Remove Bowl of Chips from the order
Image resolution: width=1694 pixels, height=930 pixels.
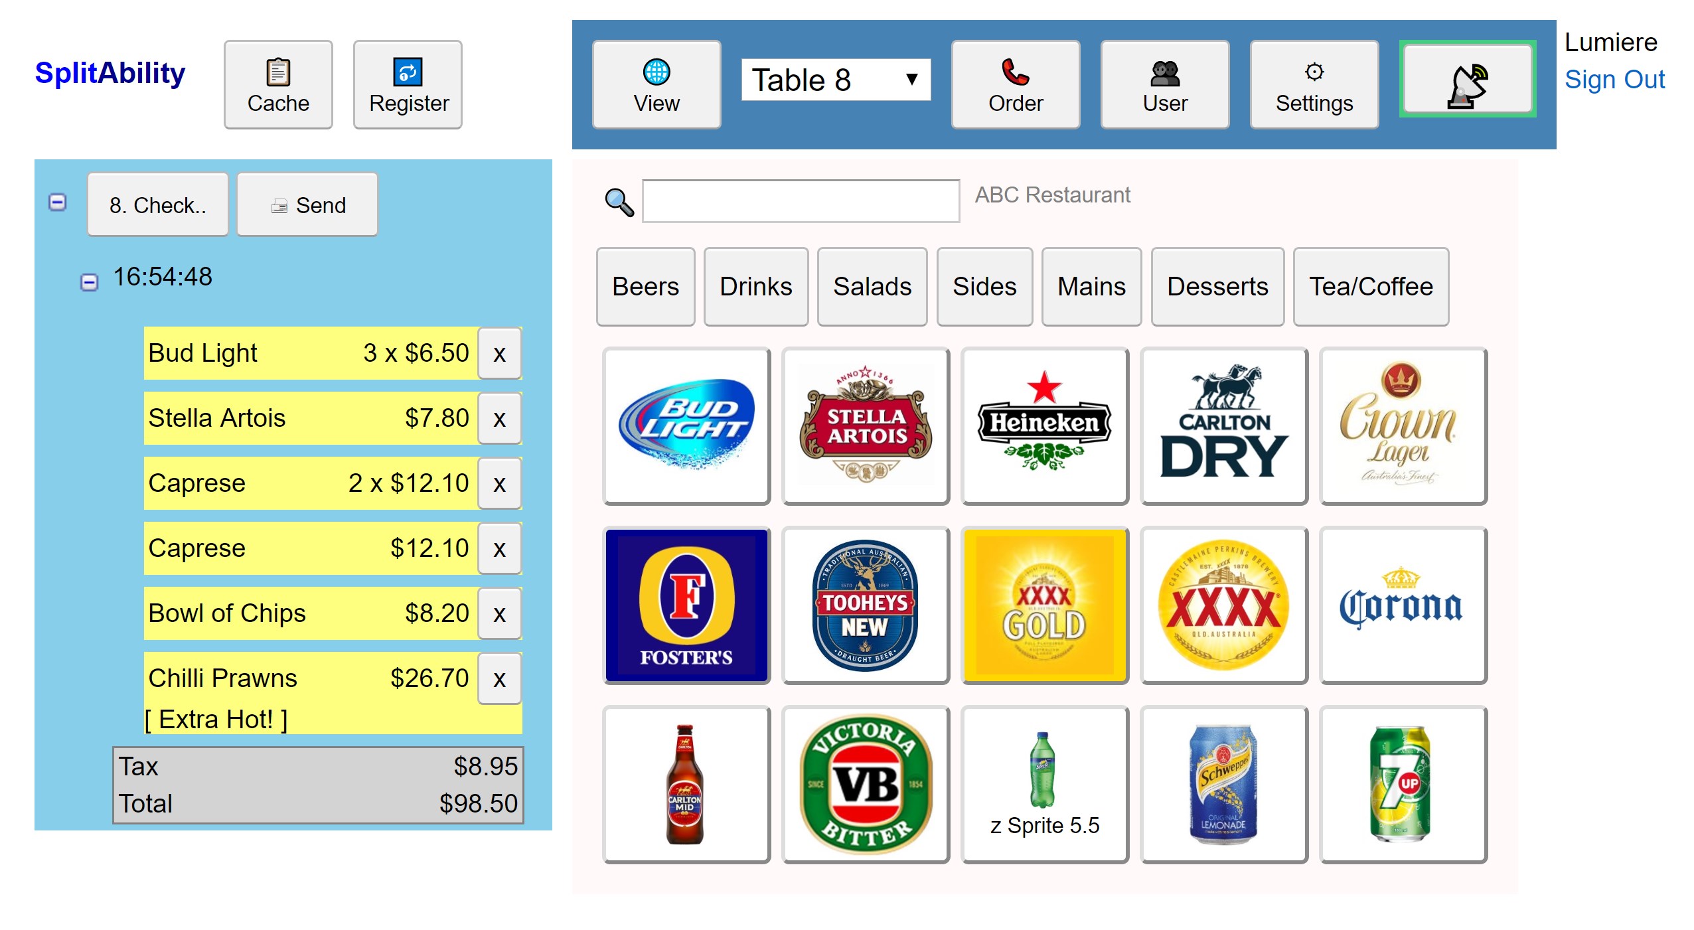499,613
